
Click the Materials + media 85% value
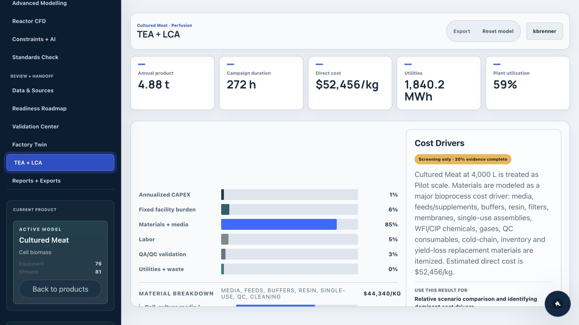pyautogui.click(x=391, y=224)
